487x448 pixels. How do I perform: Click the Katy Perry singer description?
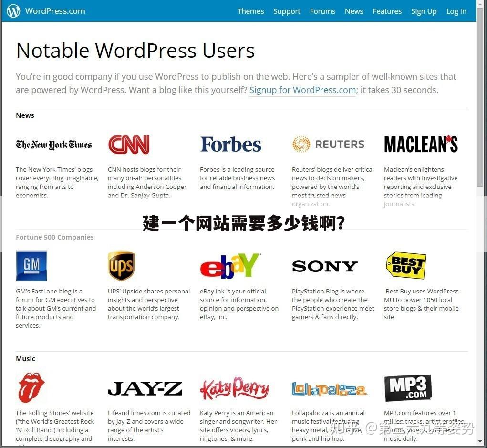[x=238, y=426]
